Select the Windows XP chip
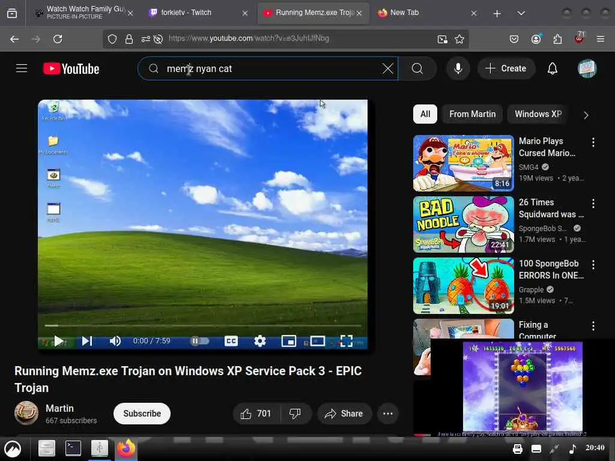Image resolution: width=615 pixels, height=461 pixels. [x=538, y=114]
